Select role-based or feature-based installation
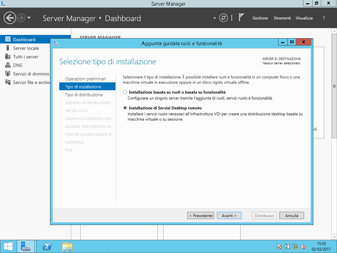 [125, 92]
